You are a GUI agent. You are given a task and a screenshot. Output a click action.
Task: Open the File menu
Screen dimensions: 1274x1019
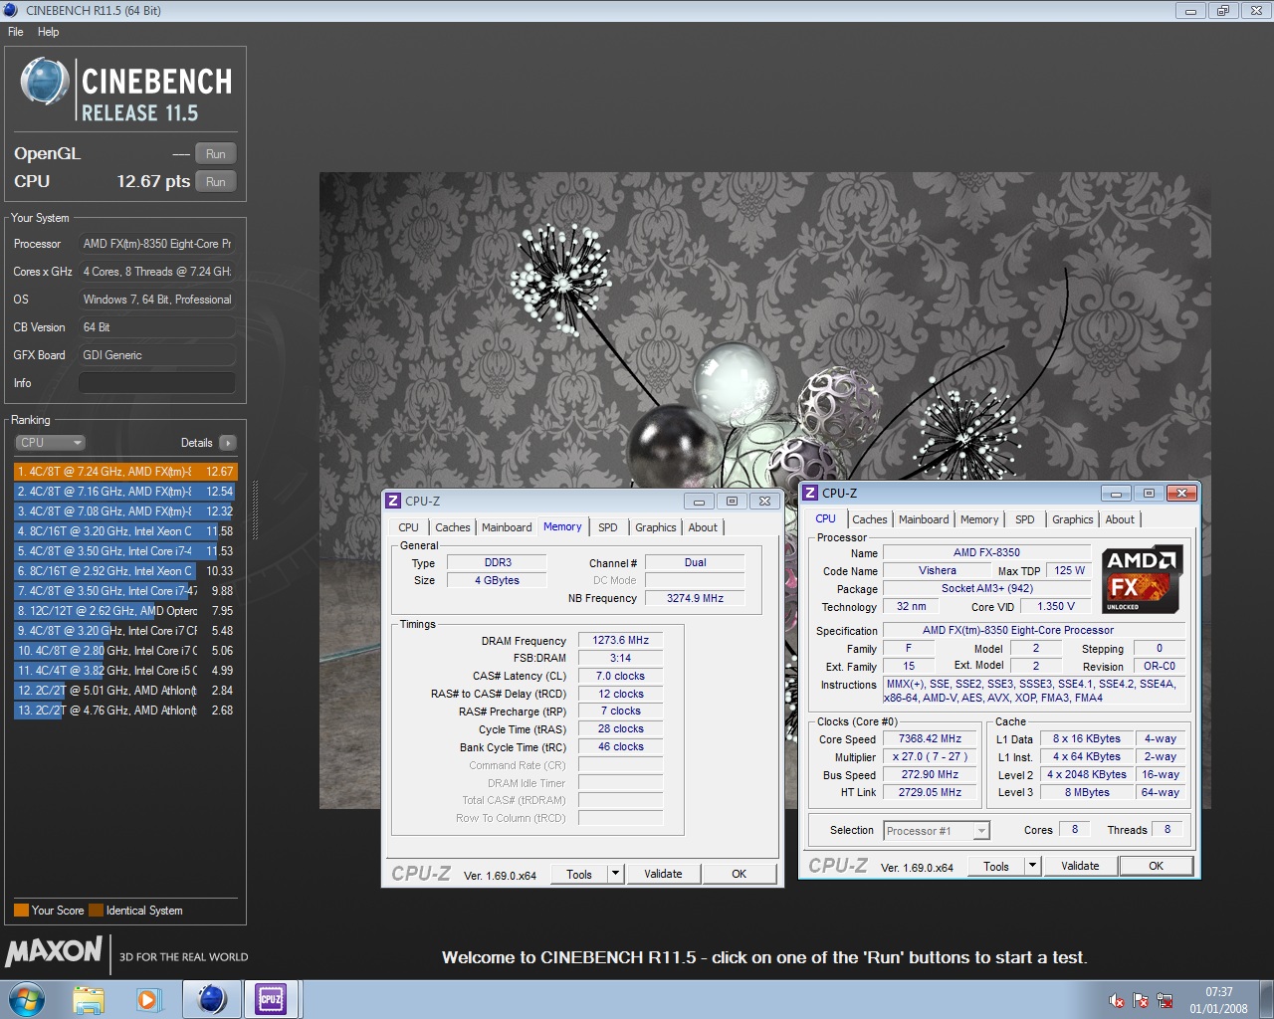coord(16,32)
